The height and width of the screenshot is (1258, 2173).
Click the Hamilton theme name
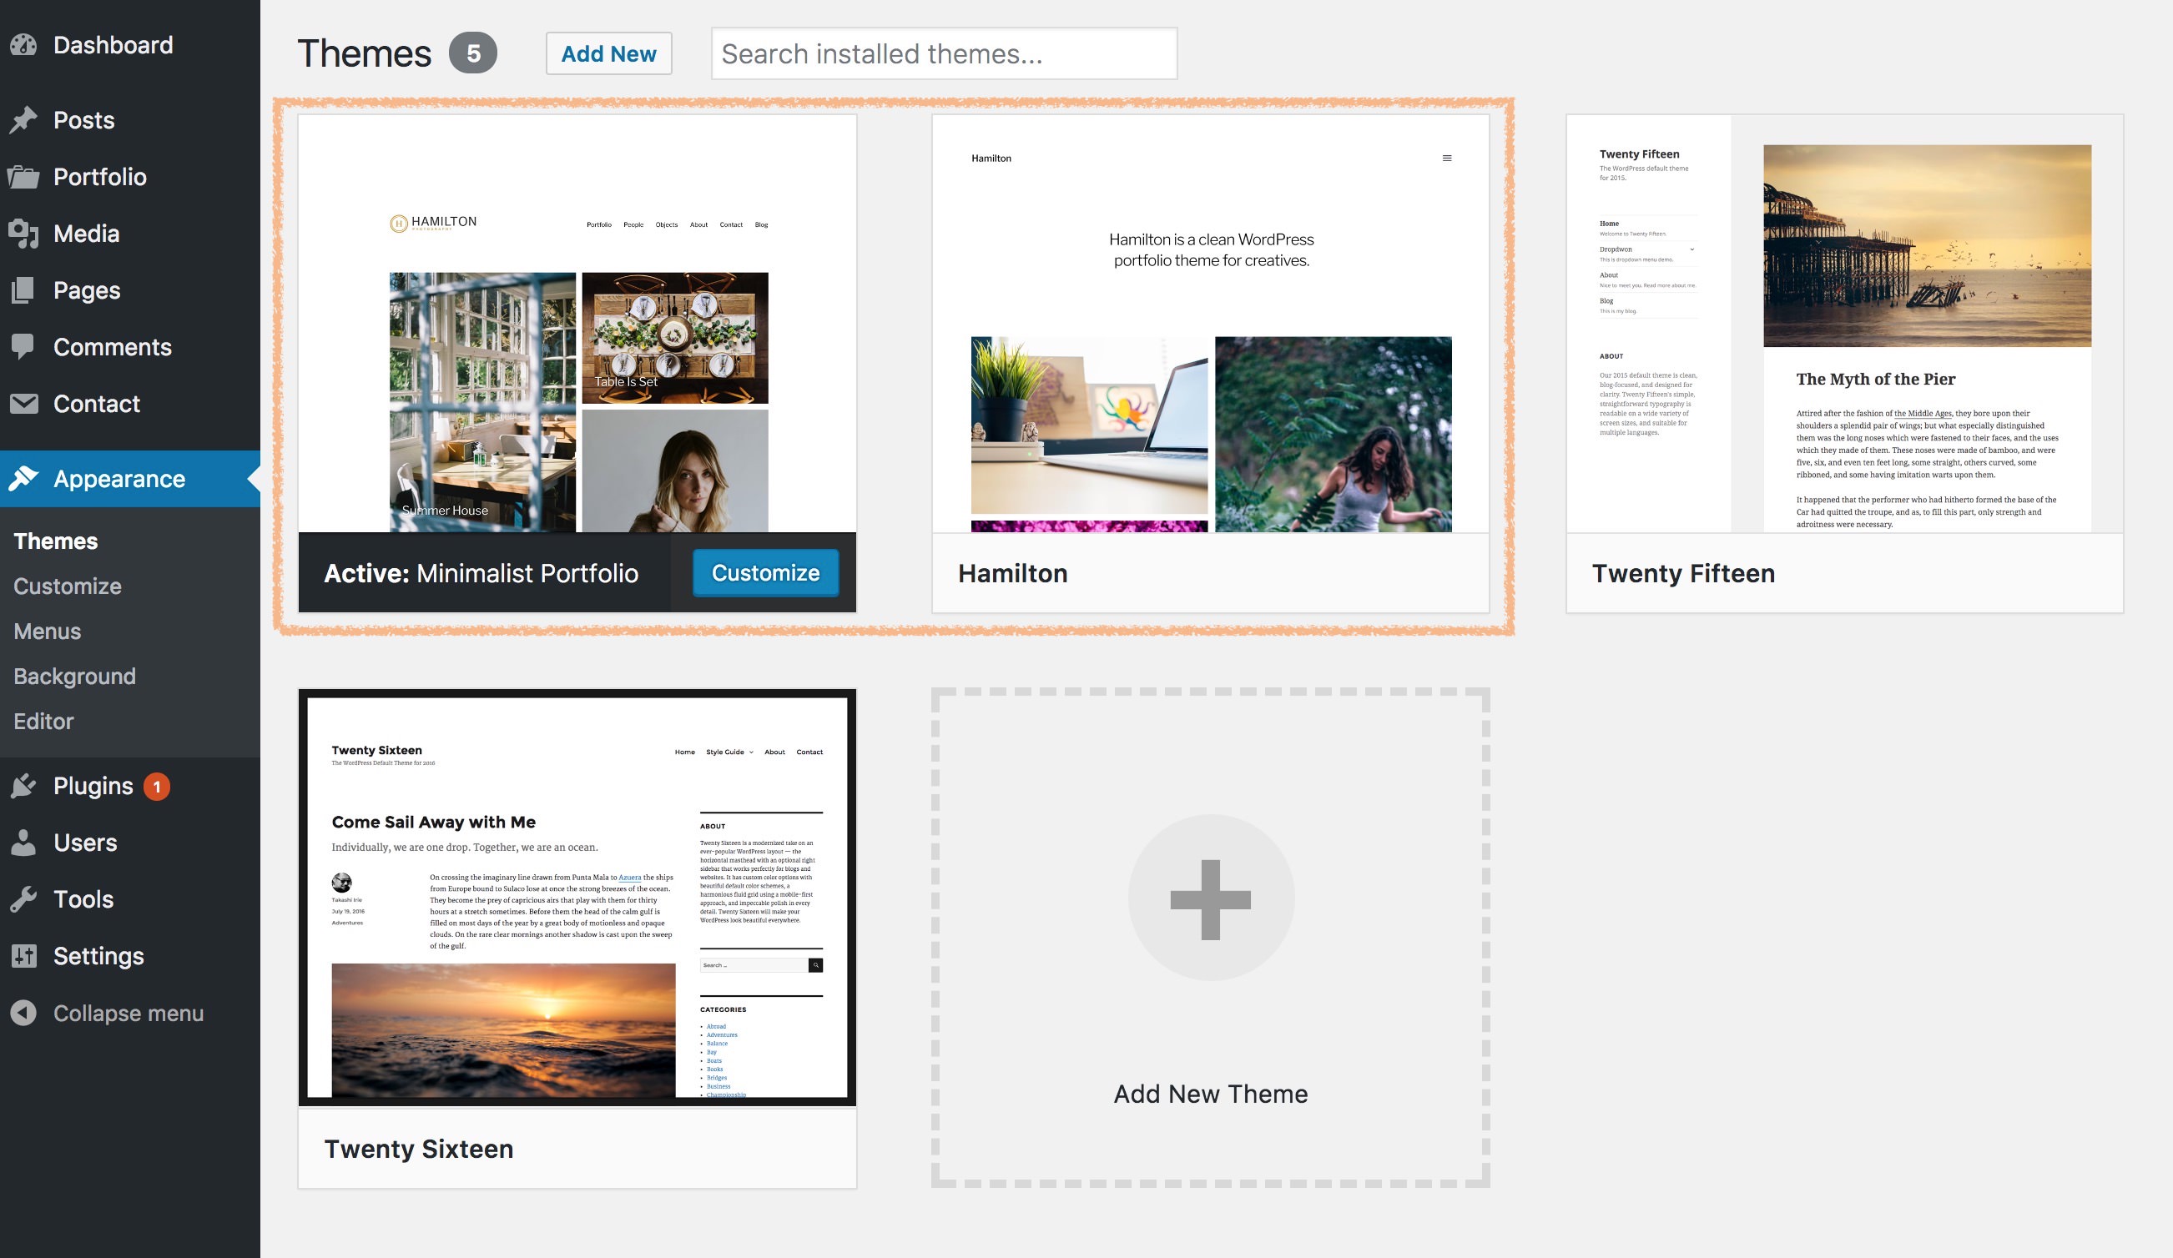(x=1013, y=573)
